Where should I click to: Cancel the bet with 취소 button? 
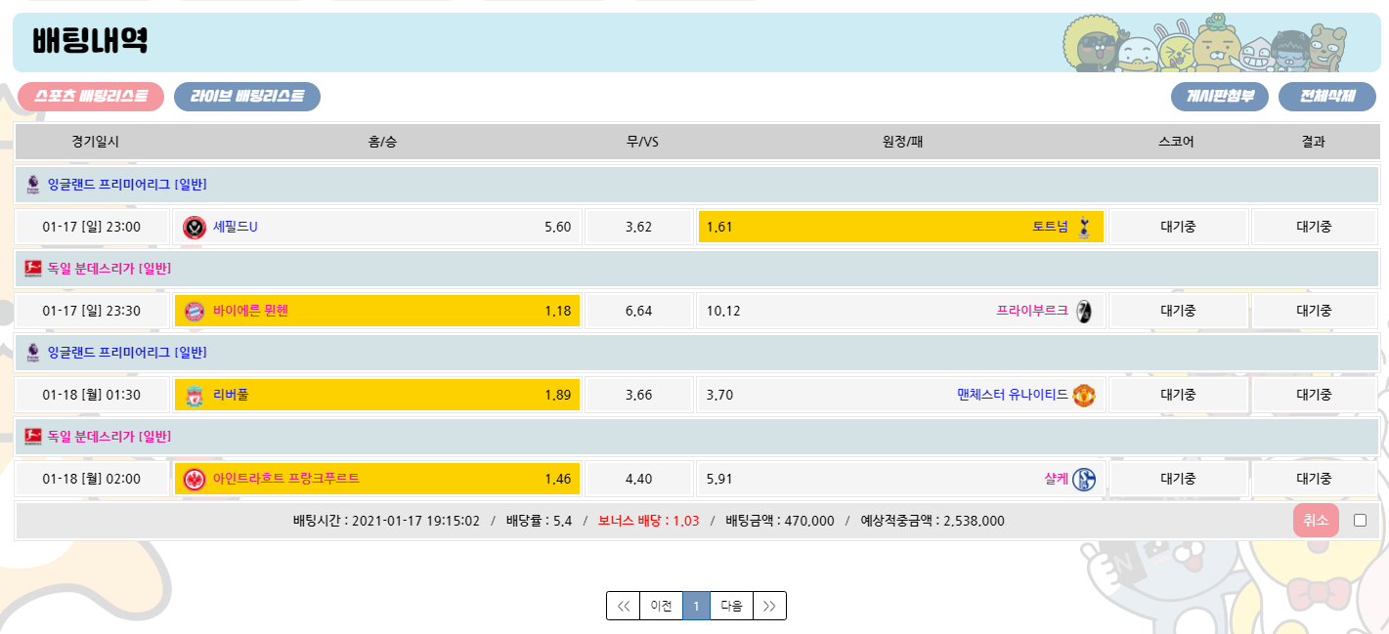1315,521
